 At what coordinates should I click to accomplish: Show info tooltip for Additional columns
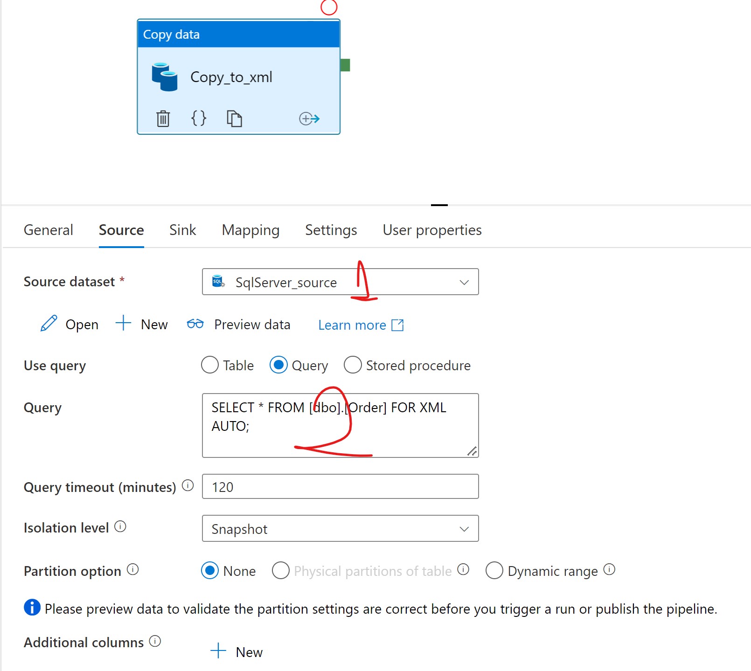coord(155,642)
